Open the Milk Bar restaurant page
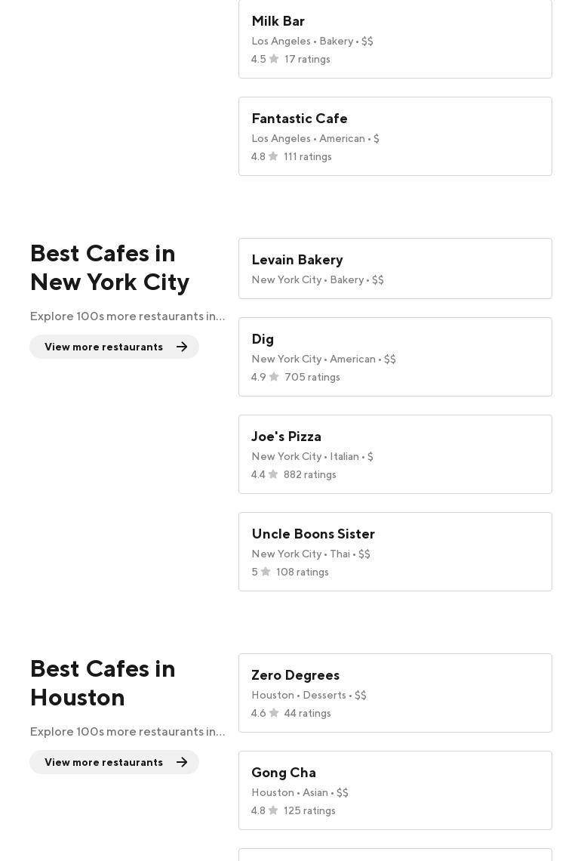581x861 pixels. click(x=395, y=39)
